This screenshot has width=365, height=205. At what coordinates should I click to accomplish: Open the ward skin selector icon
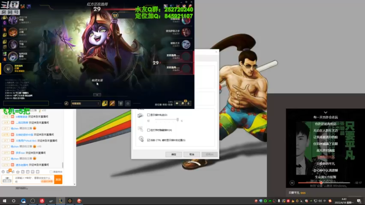(x=120, y=103)
